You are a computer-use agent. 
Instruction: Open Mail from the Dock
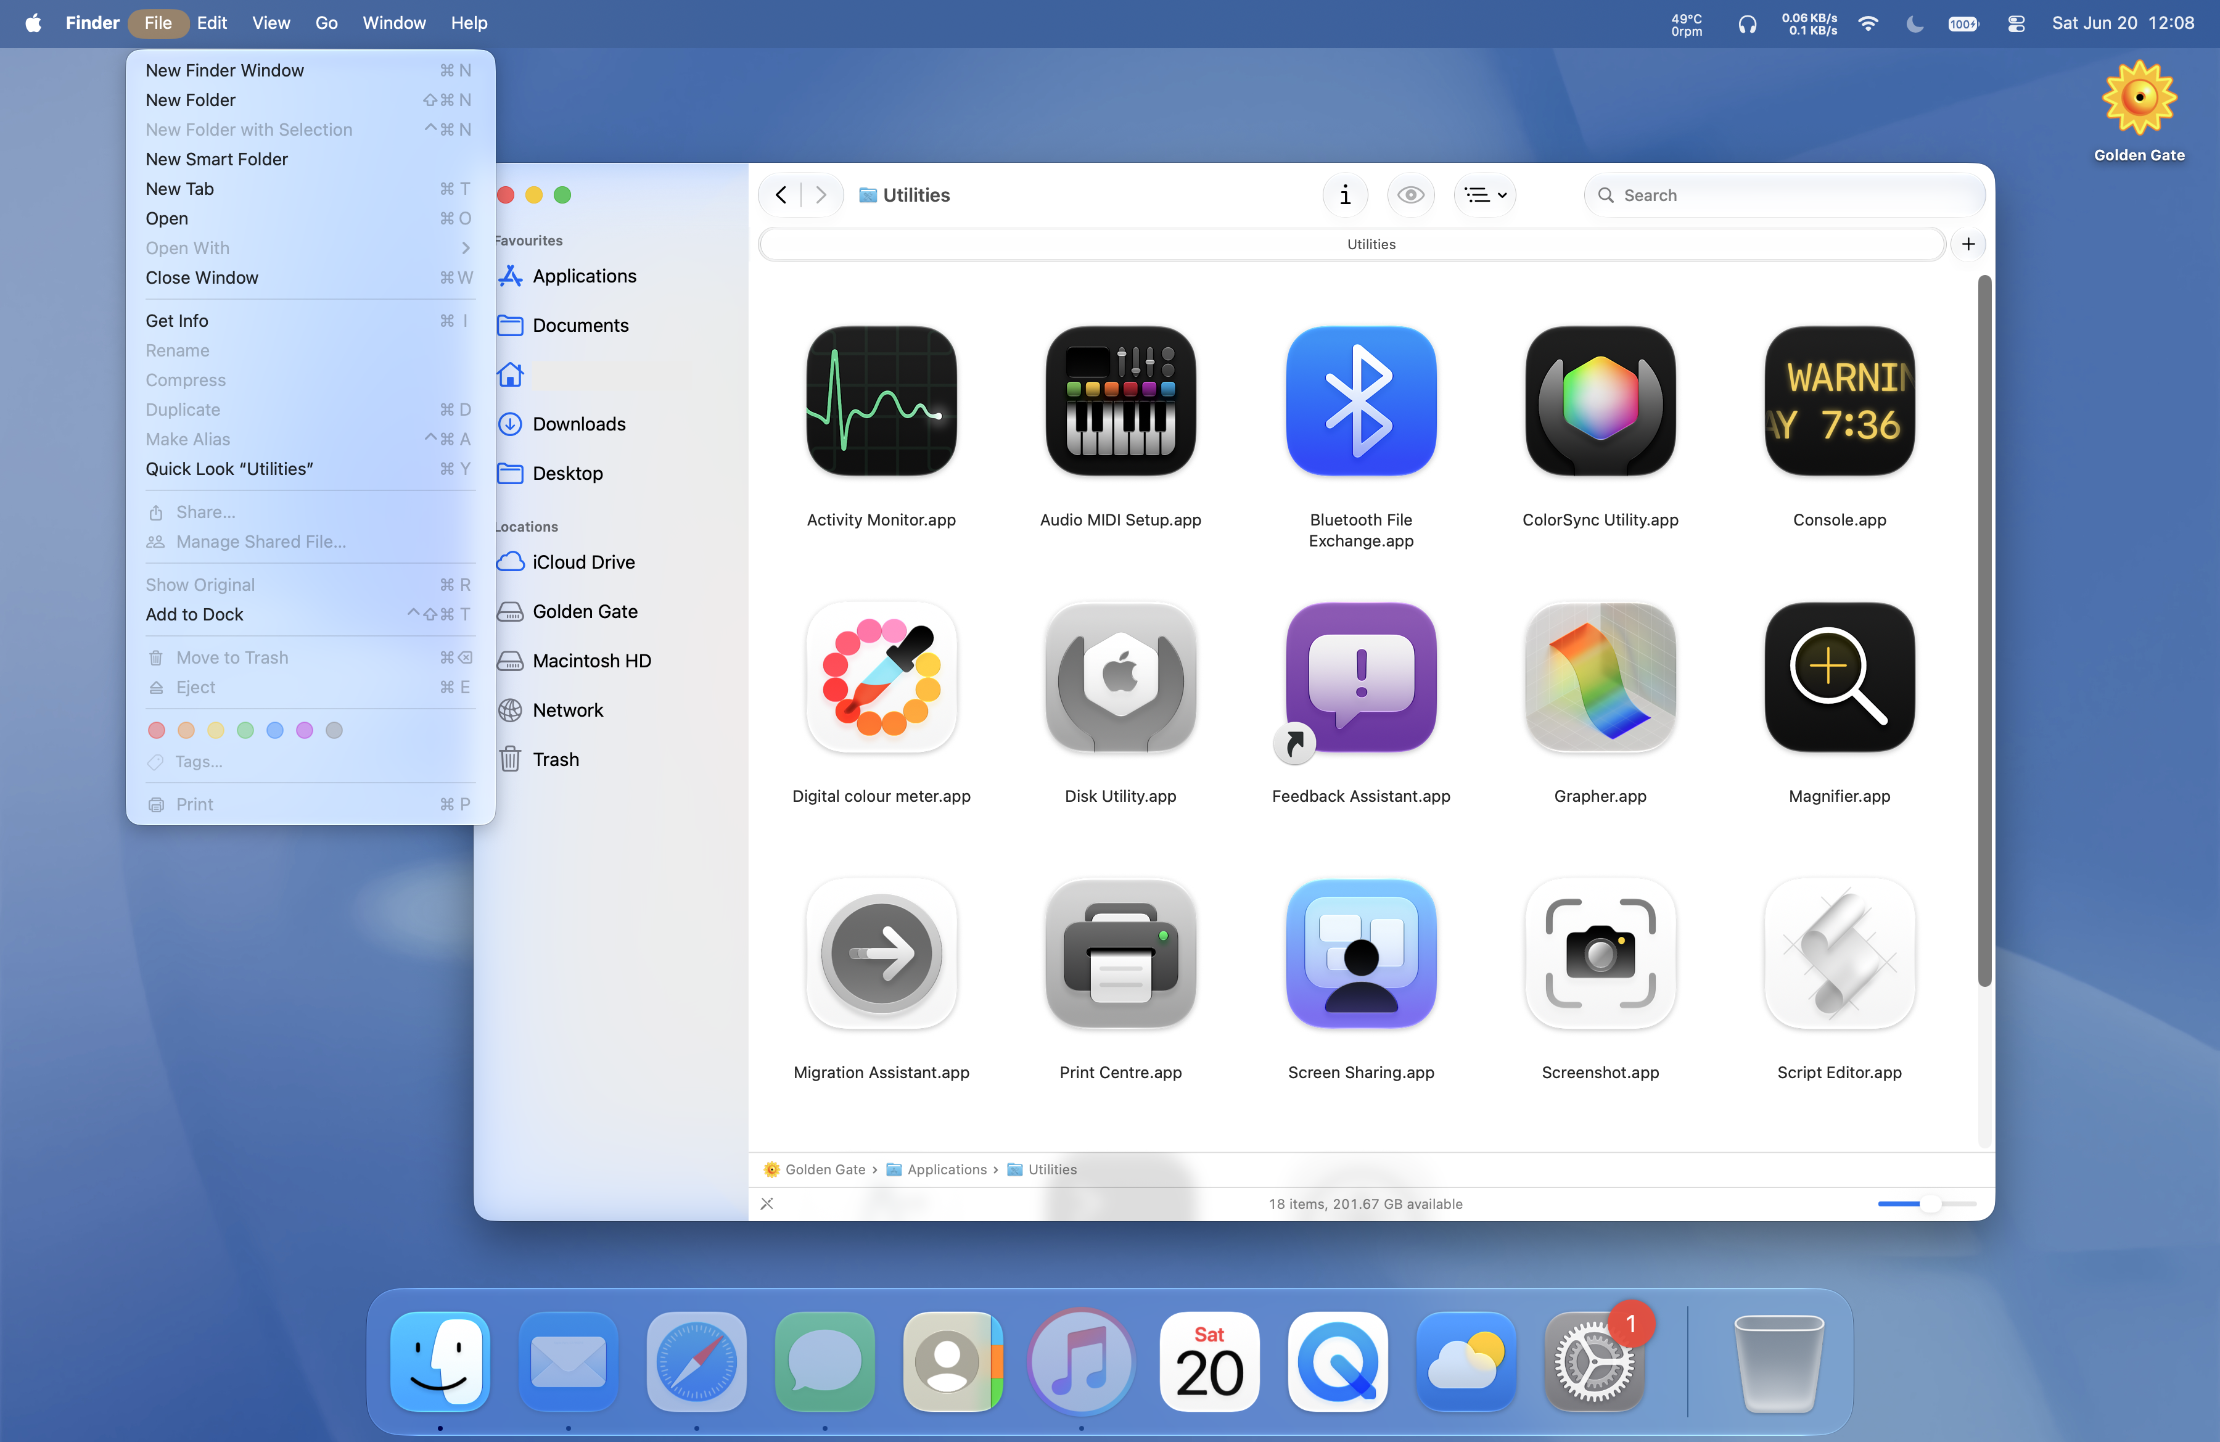click(x=568, y=1362)
